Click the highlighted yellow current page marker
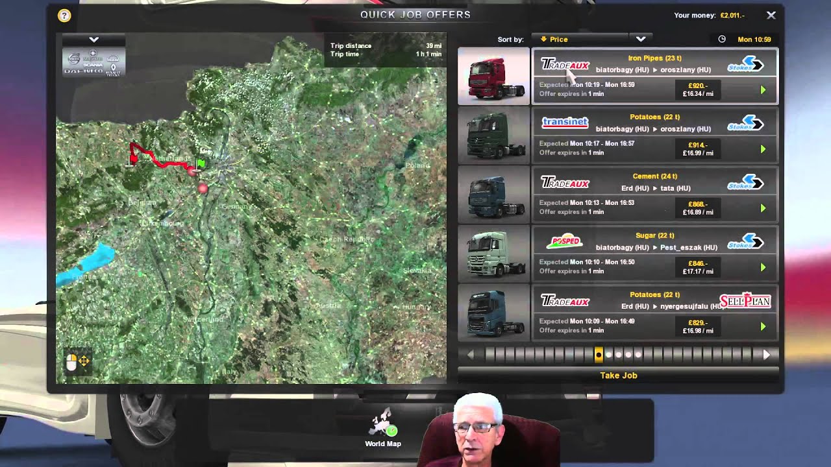Image resolution: width=831 pixels, height=467 pixels. [599, 355]
